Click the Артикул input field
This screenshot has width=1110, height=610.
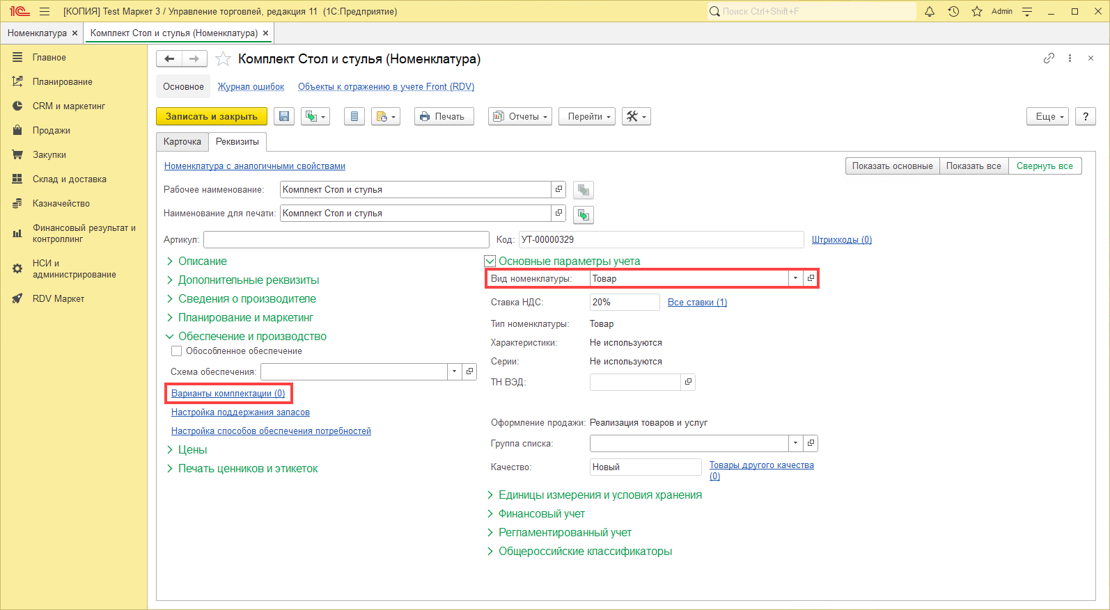(x=346, y=240)
